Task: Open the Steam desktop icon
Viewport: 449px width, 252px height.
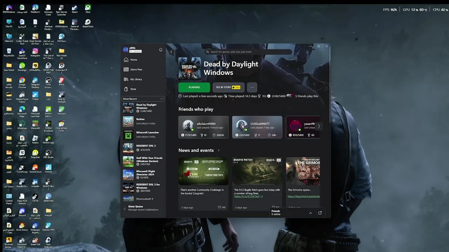Action: [75, 9]
